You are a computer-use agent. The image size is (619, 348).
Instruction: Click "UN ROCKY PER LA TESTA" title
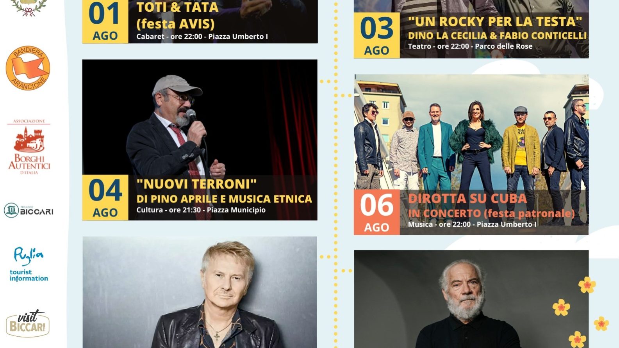(x=495, y=21)
